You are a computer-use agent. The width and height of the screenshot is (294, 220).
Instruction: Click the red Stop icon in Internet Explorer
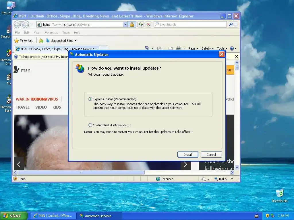coord(148,25)
